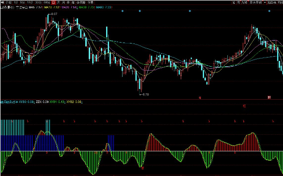Toggle the 资 overlay button
The height and width of the screenshot is (176, 283).
point(238,2)
